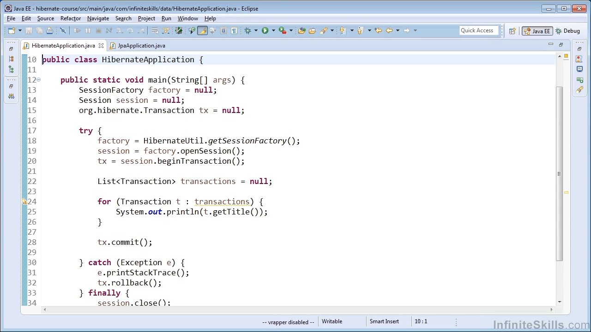Click the warning marker on line 24

click(24, 202)
